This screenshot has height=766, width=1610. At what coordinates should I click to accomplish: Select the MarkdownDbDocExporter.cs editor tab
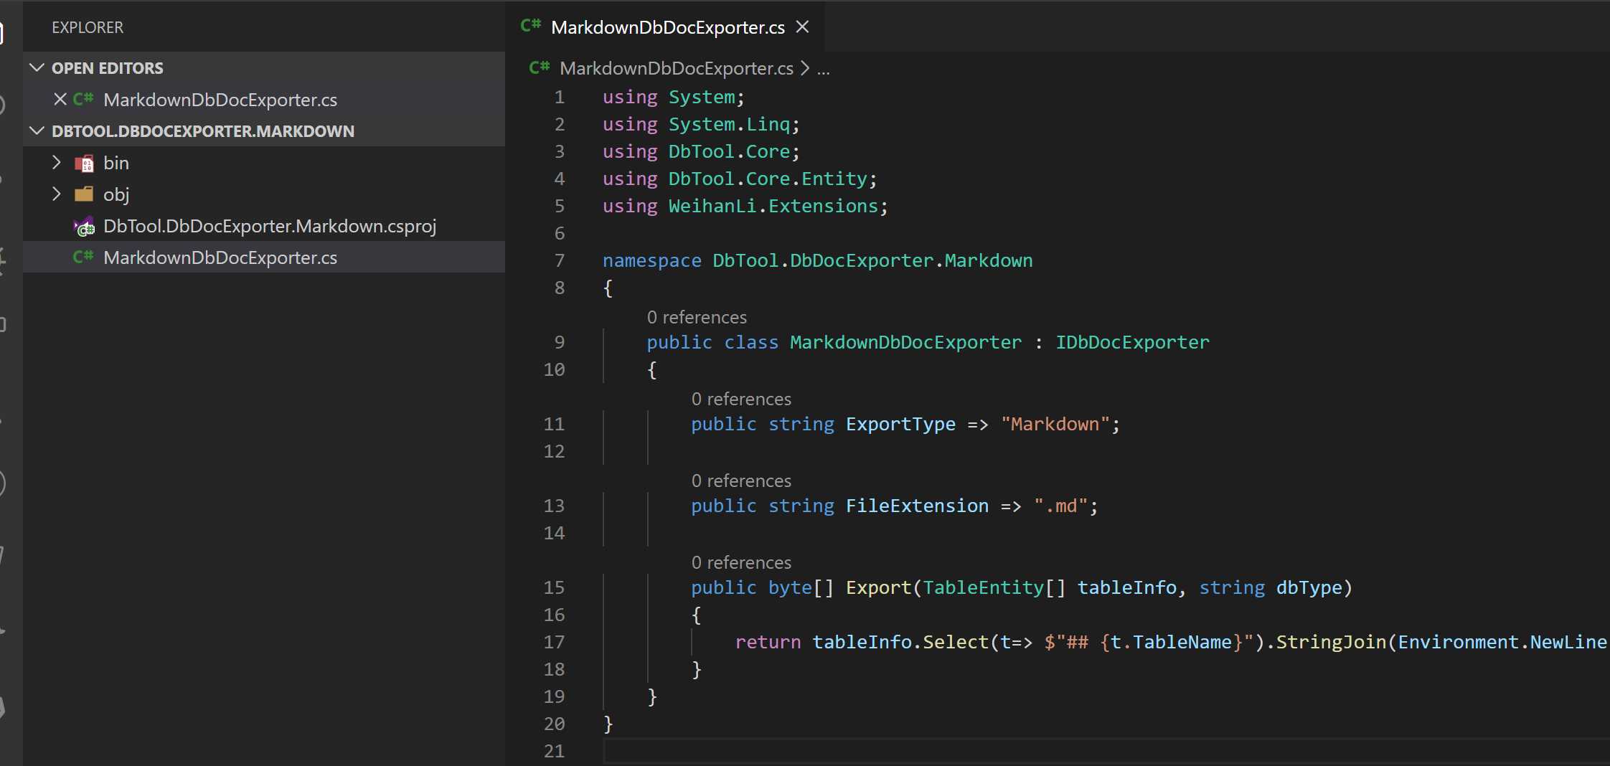pos(665,27)
